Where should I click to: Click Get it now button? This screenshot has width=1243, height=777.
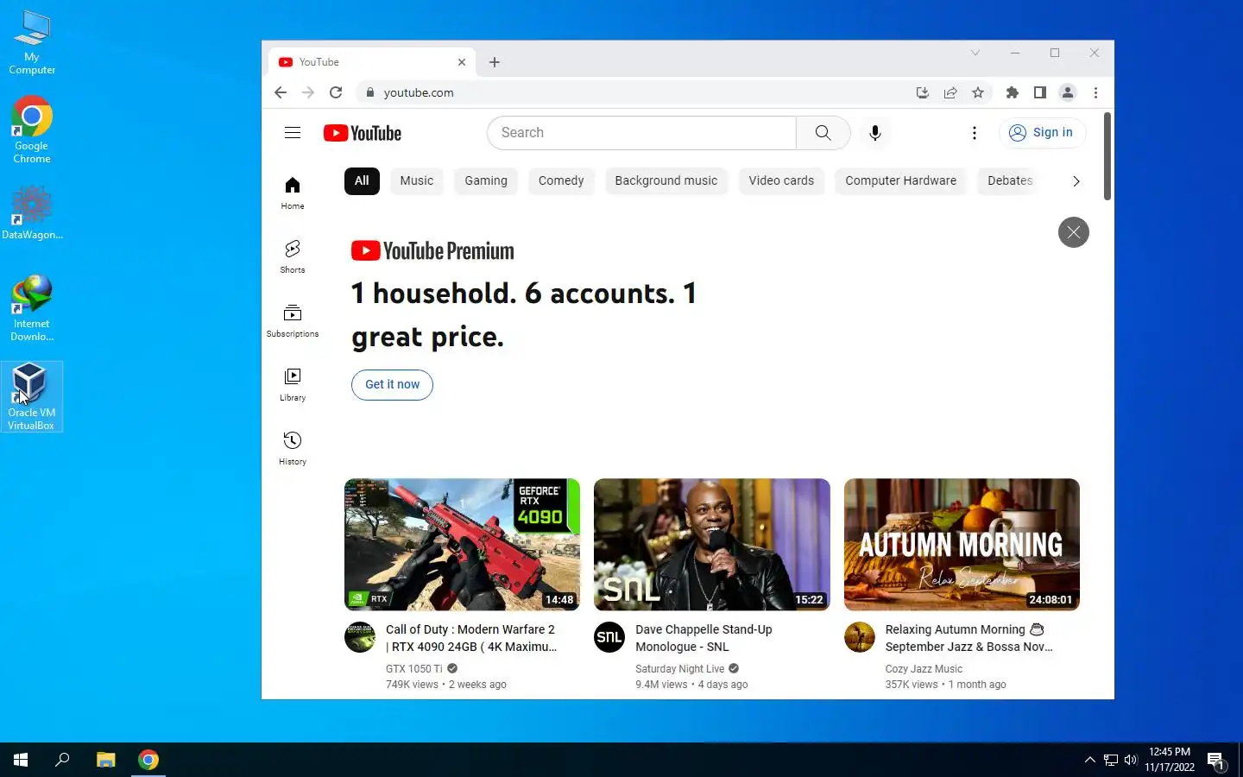(392, 384)
